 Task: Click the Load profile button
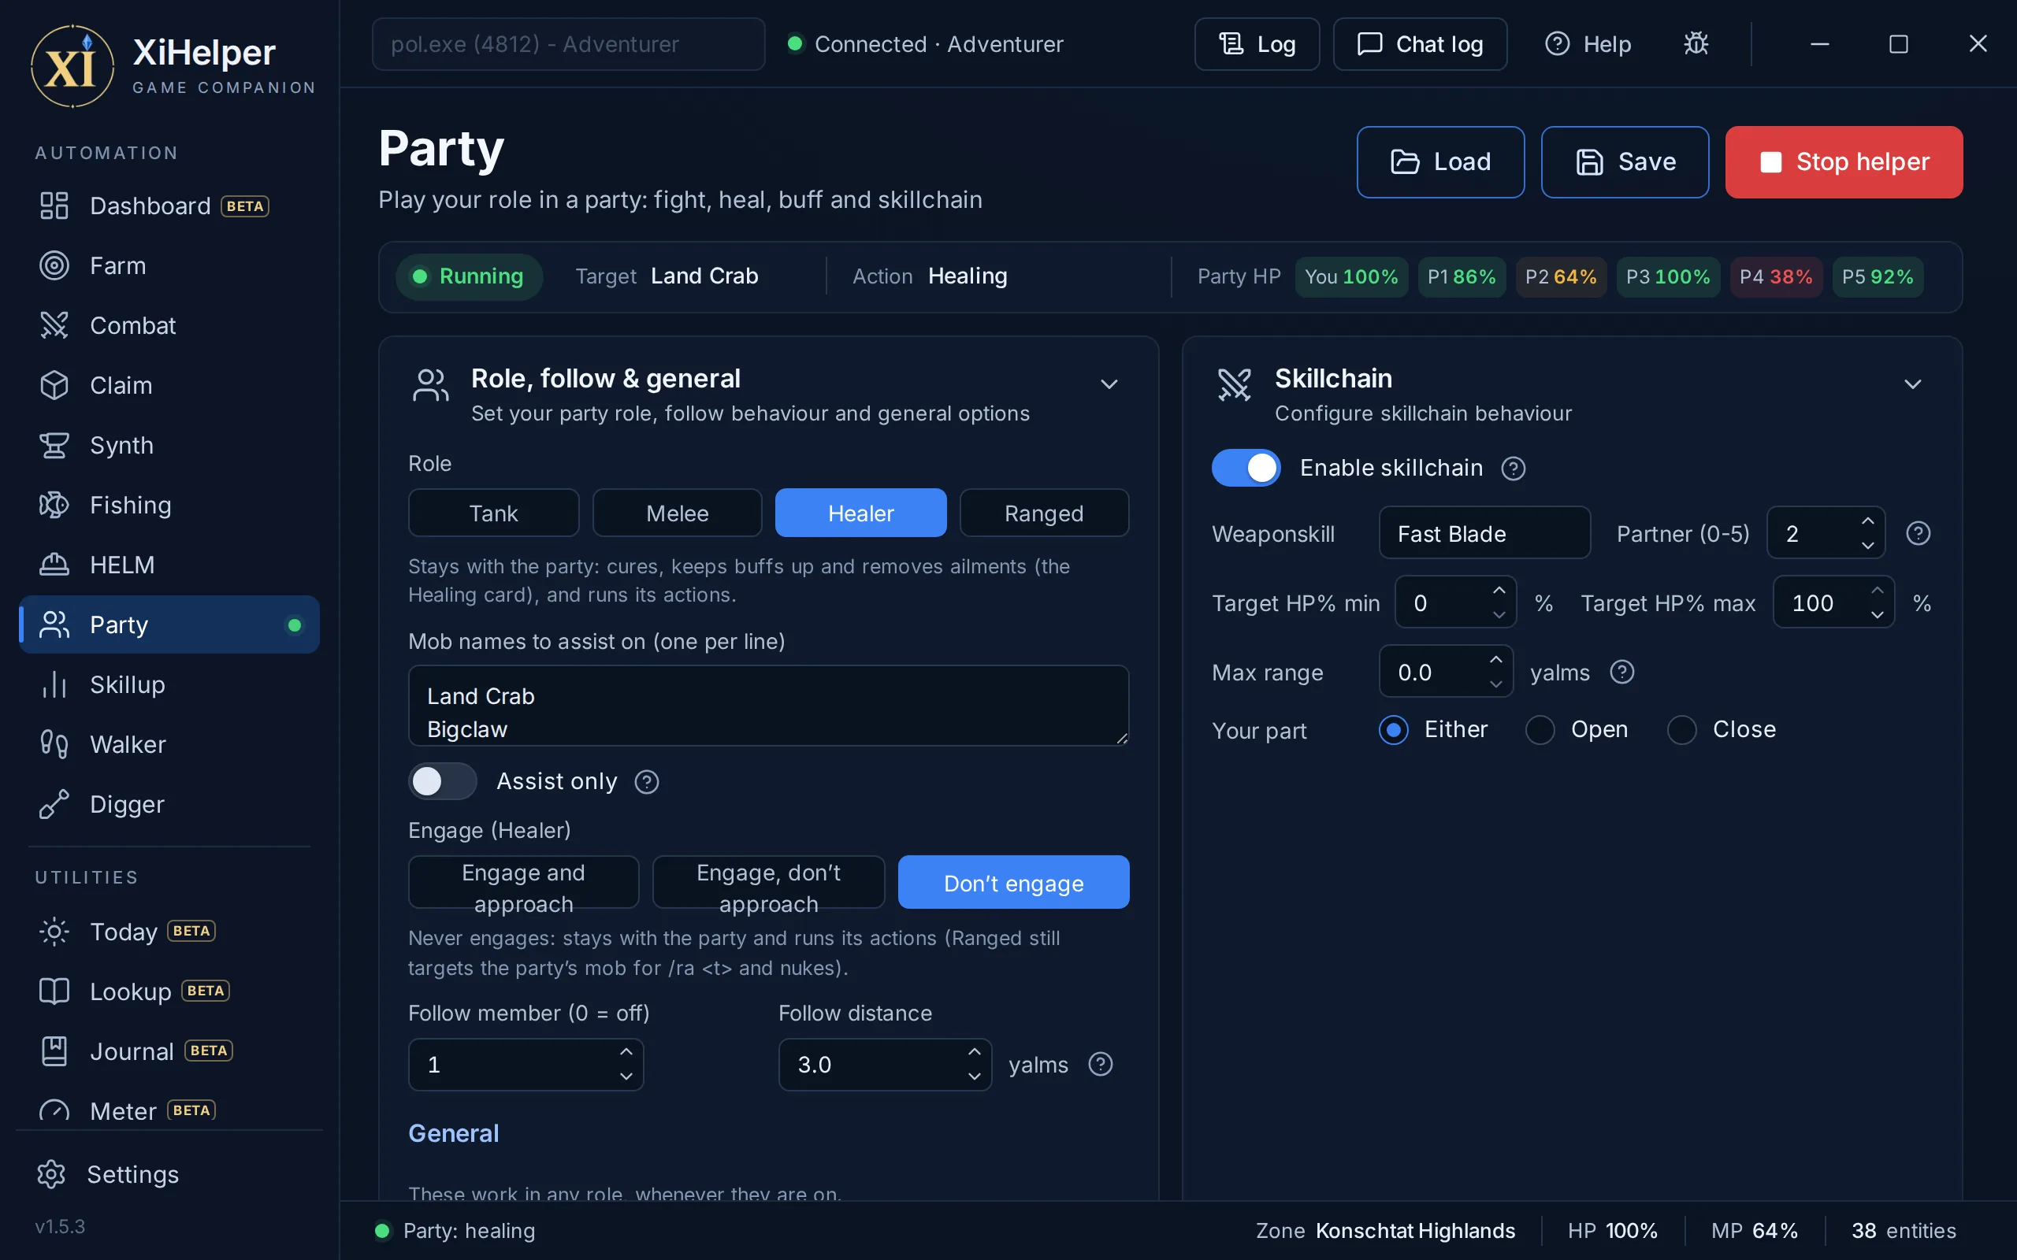[1440, 161]
